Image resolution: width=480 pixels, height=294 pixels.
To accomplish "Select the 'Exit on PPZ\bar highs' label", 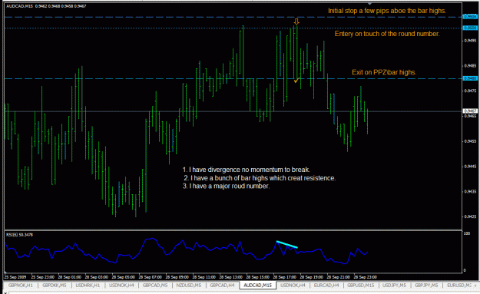I will 384,72.
